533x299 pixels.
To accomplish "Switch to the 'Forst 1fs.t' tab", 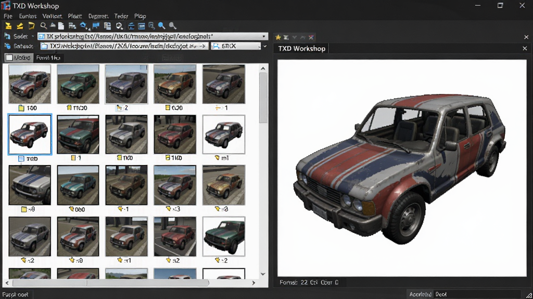I will coord(48,58).
